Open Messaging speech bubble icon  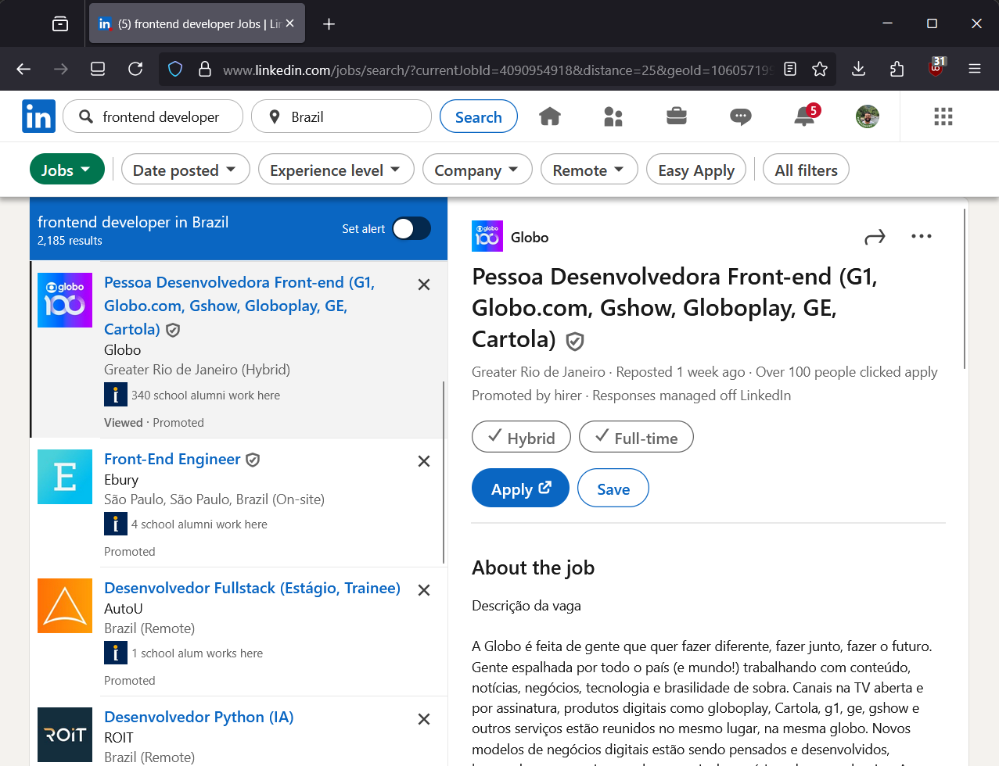(x=740, y=116)
